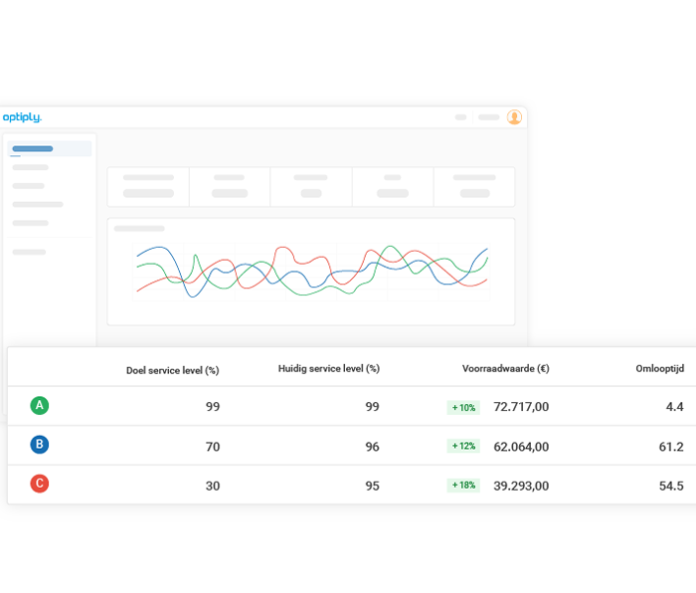Screen dimensions: 696x593
Task: Click target service level 30 in row C
Action: [213, 486]
